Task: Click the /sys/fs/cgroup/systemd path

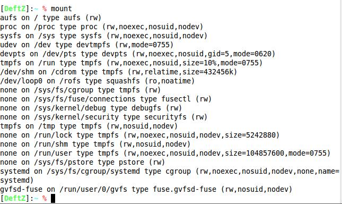Action: pos(93,171)
